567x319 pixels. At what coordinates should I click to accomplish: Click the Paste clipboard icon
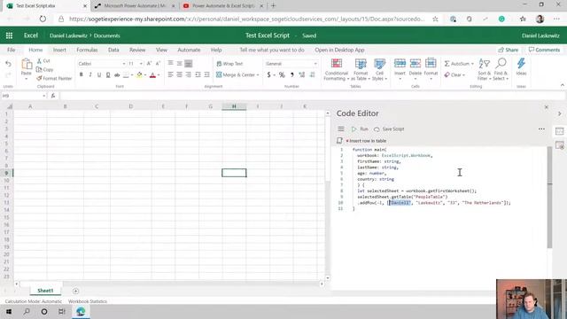[27, 65]
